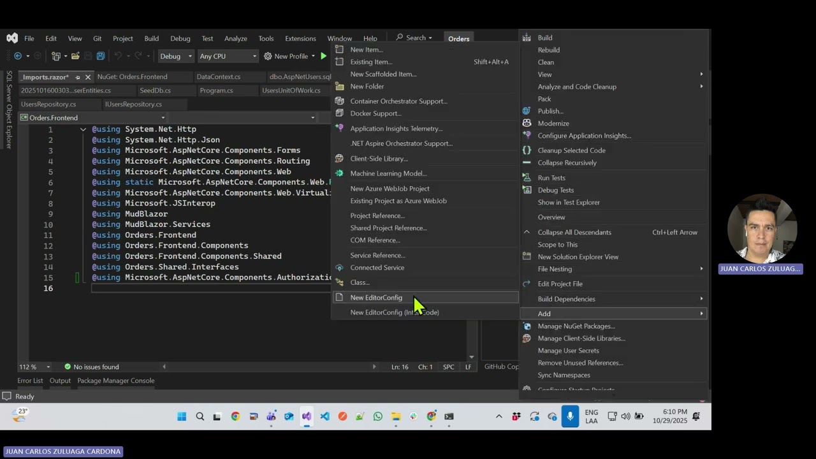Screen dimensions: 816x459
Task: Switch to the Program.cs tab
Action: coord(216,91)
